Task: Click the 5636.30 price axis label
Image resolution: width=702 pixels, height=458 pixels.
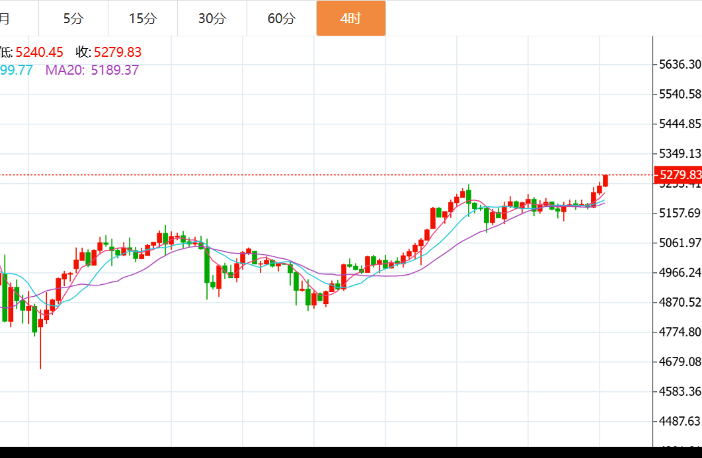Action: (x=680, y=64)
